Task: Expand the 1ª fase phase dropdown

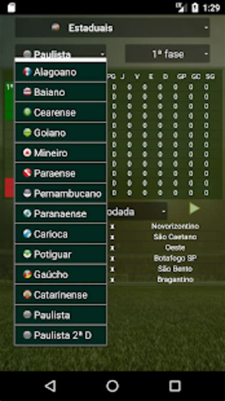Action: click(168, 54)
